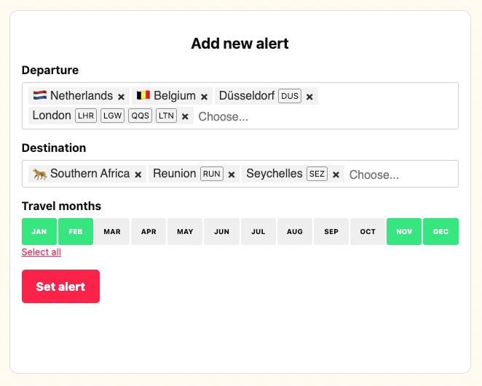Remove Düsseldorf DUS from departures

(x=309, y=97)
